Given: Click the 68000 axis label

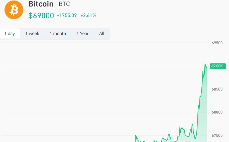Looking at the screenshot, I should tap(217, 112).
